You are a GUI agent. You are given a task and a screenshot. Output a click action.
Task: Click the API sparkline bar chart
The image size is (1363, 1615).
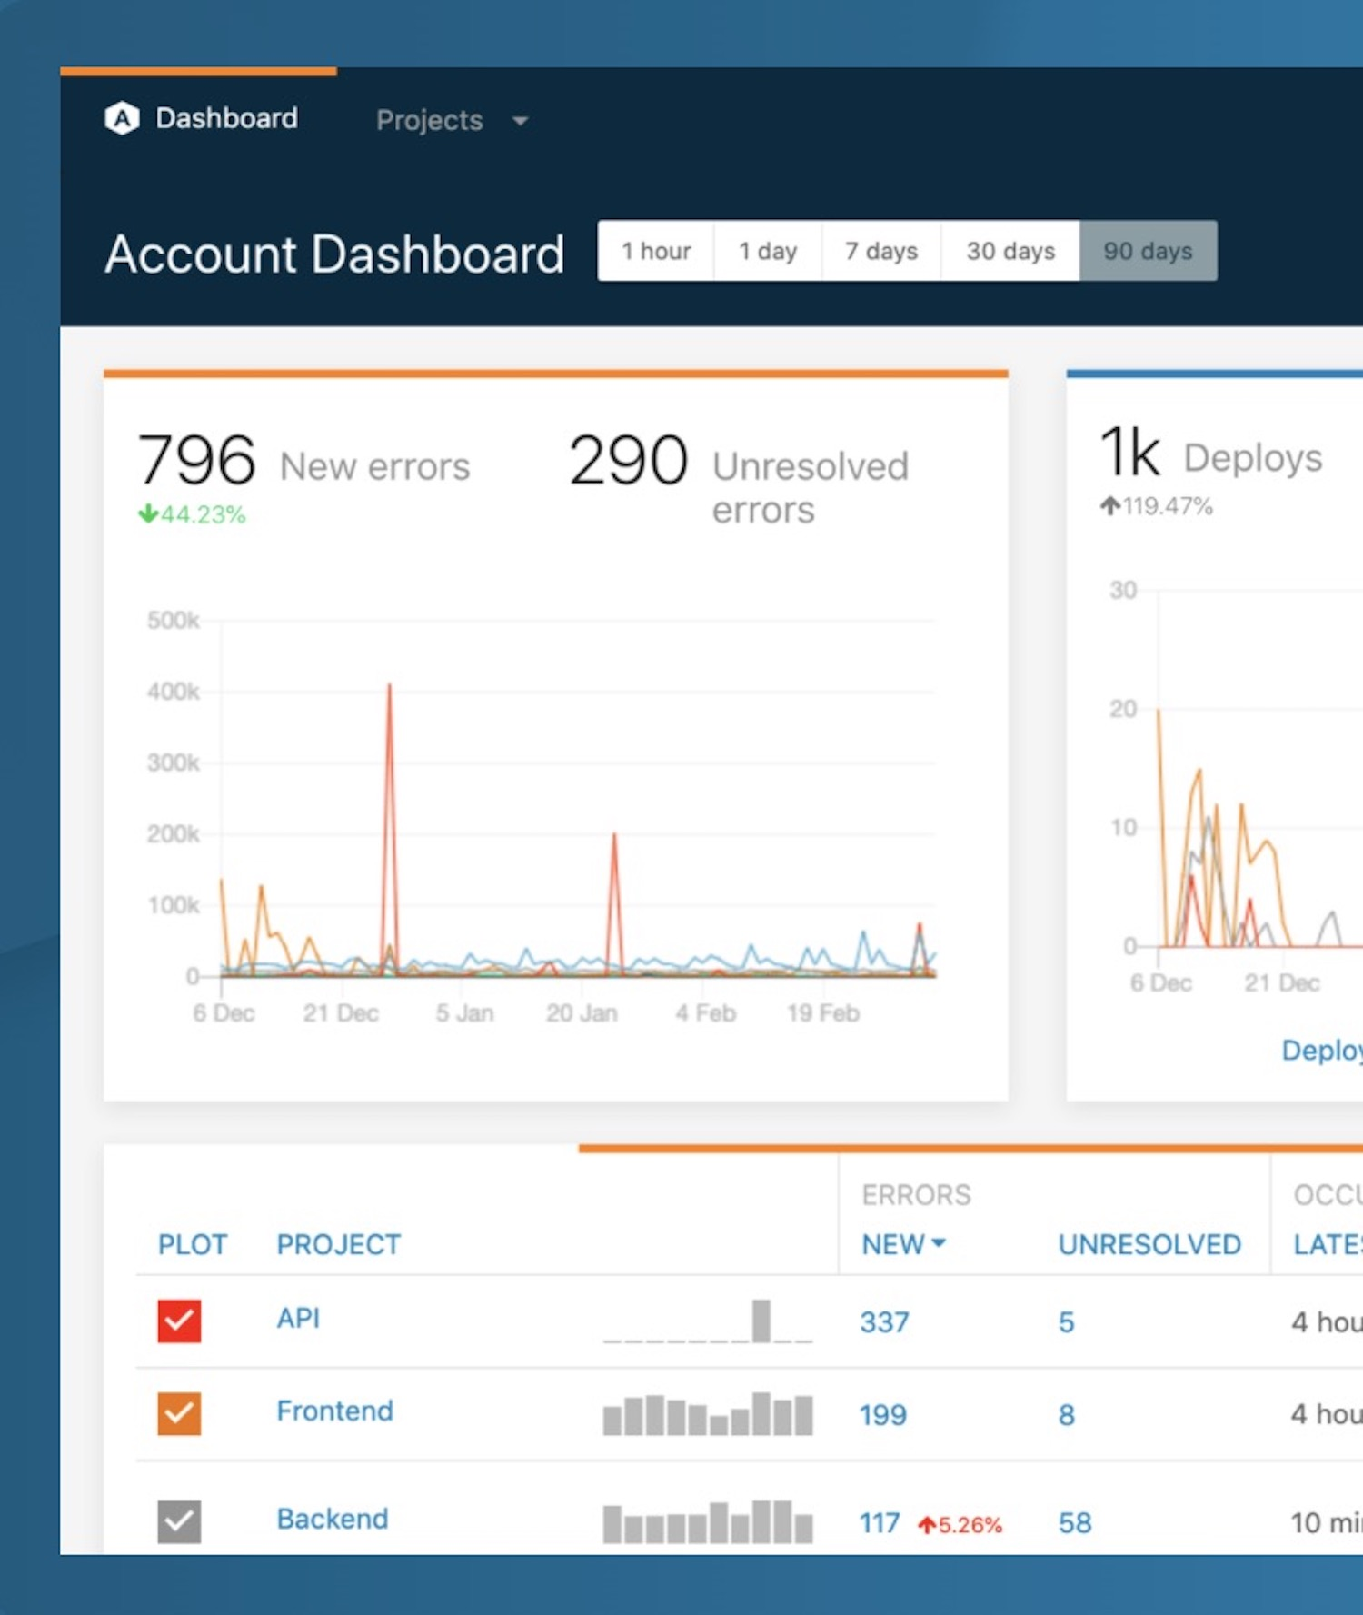click(708, 1321)
